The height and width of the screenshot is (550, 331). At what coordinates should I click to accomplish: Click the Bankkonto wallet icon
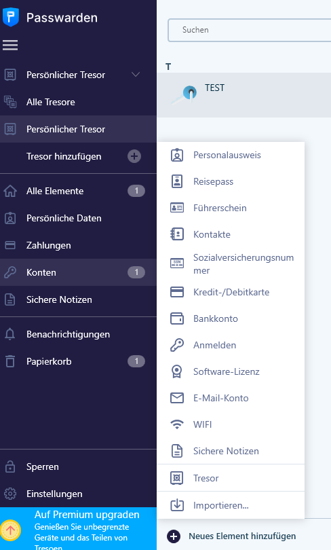[x=177, y=318]
